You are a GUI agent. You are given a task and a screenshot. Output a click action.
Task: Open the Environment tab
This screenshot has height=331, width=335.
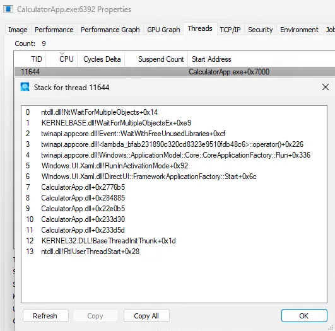299,30
